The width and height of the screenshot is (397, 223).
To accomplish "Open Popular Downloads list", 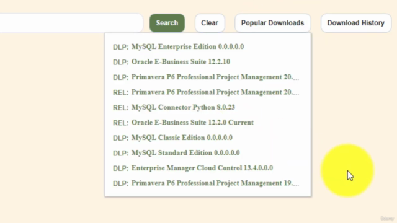I will point(273,23).
